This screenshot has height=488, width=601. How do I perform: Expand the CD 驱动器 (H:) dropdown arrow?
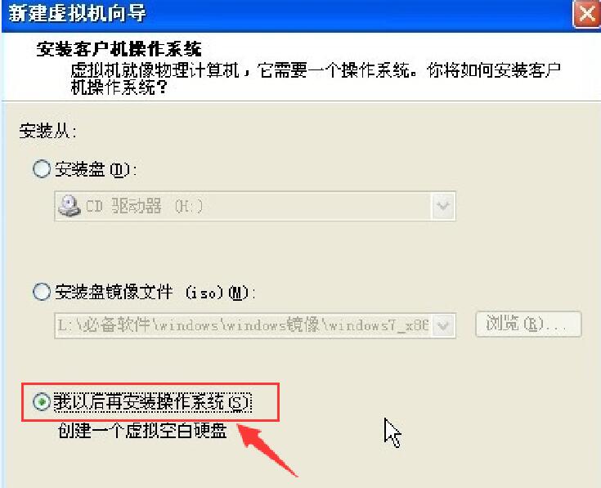click(x=443, y=207)
